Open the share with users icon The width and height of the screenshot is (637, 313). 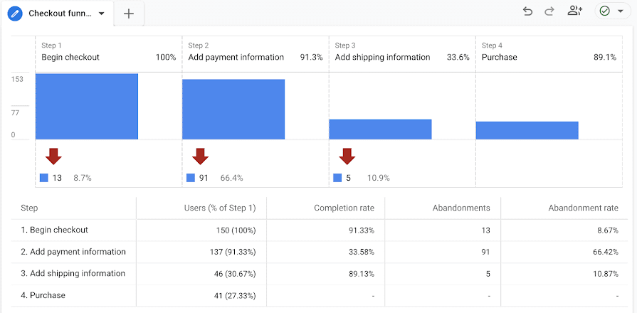[x=575, y=11]
